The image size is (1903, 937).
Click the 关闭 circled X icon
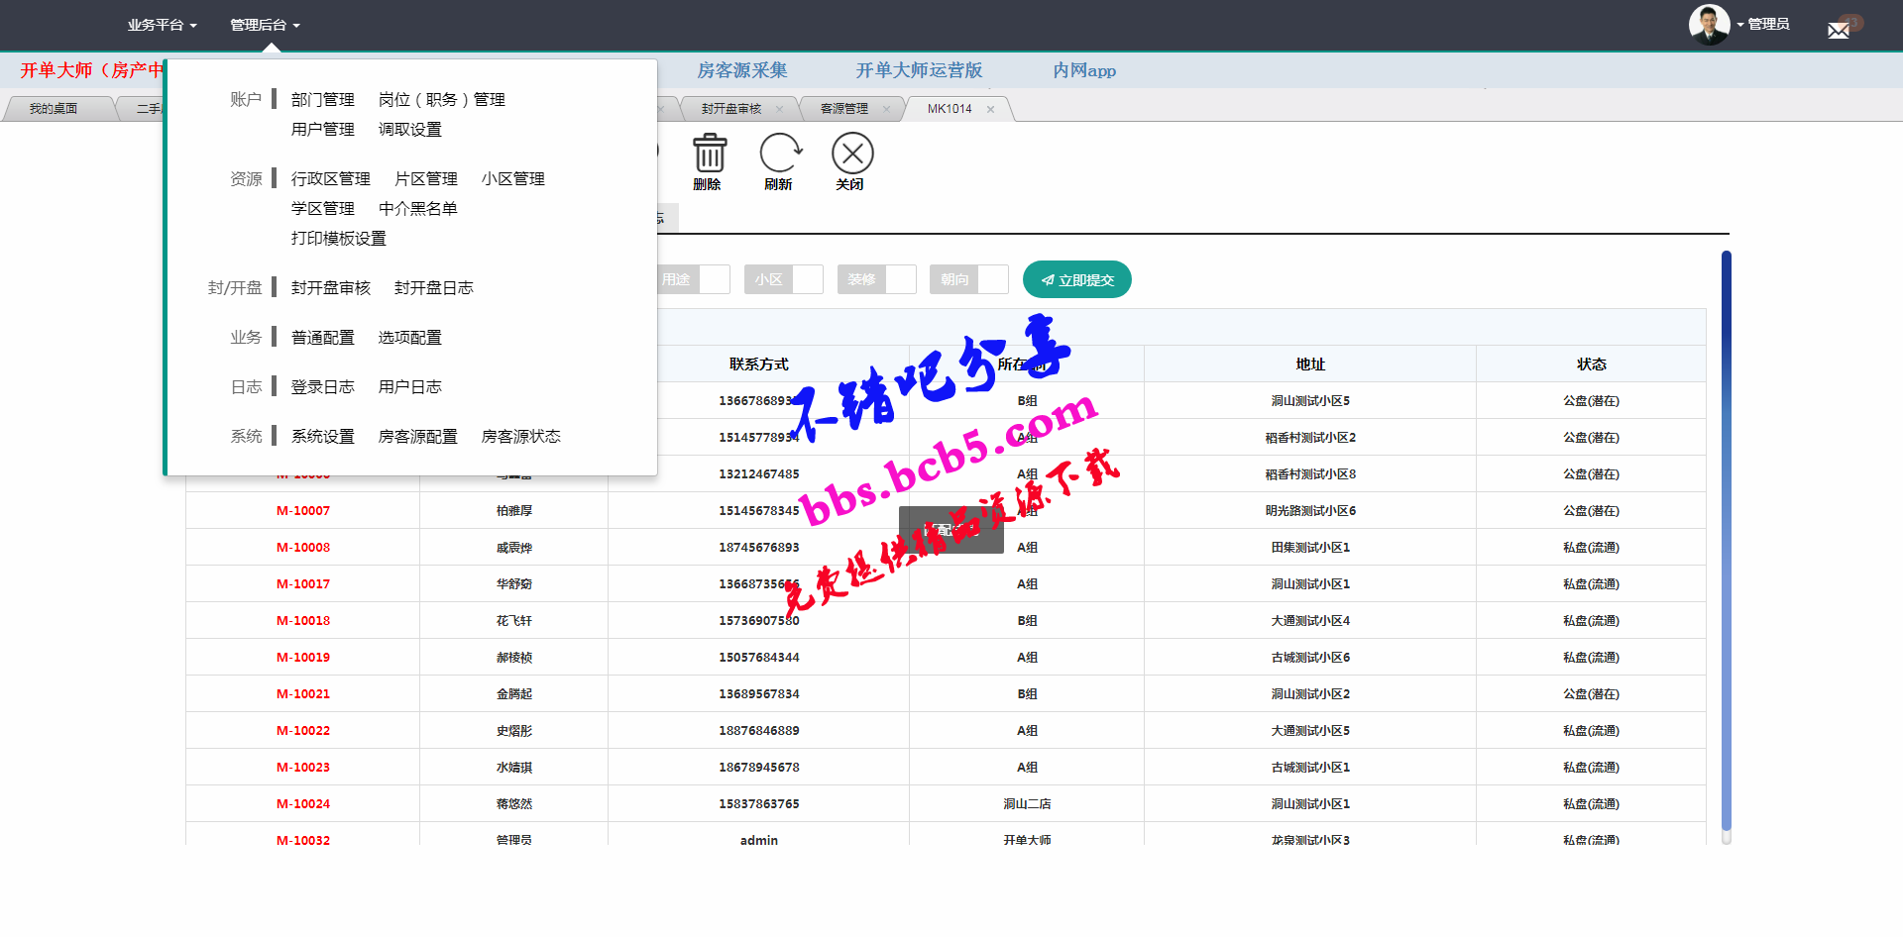[852, 154]
